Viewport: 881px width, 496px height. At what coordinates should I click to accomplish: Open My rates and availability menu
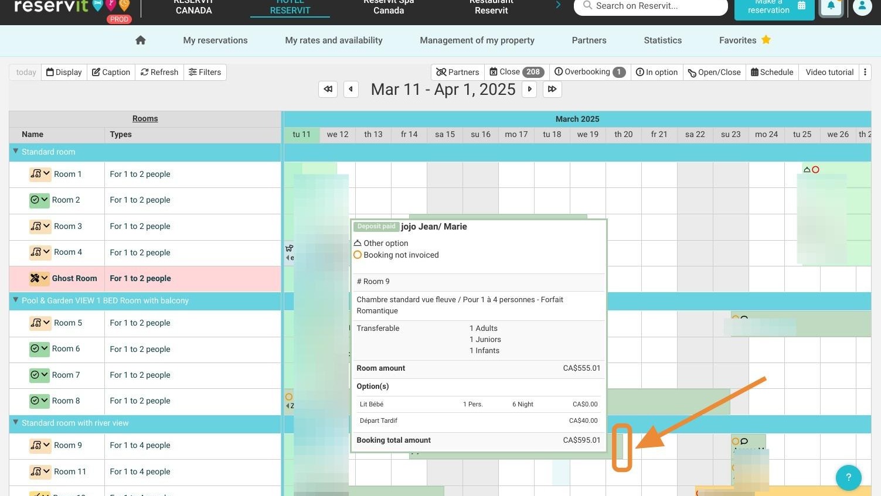pos(334,40)
